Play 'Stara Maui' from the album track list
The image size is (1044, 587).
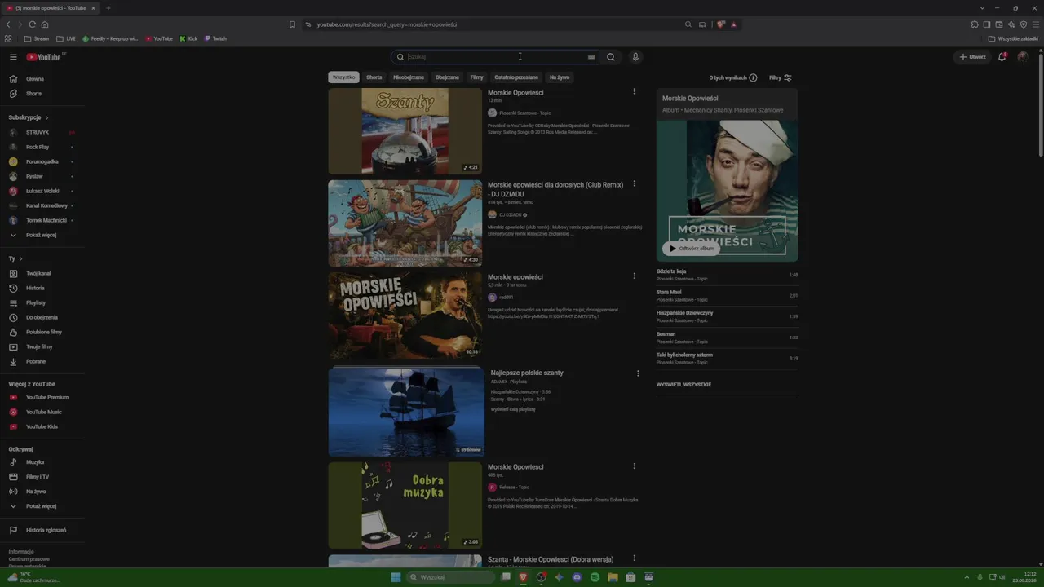pos(727,295)
